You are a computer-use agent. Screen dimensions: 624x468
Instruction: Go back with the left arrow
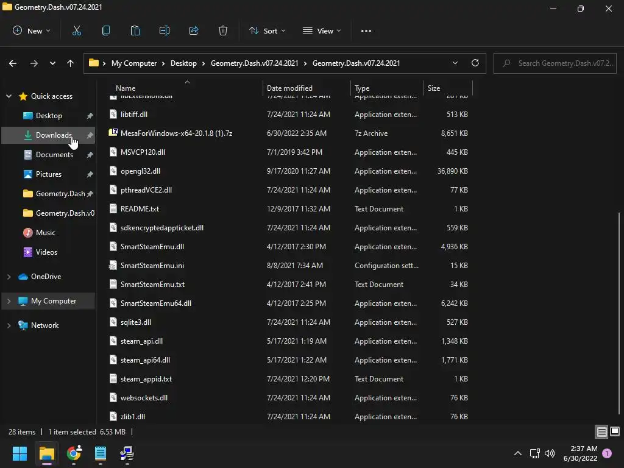(x=13, y=63)
